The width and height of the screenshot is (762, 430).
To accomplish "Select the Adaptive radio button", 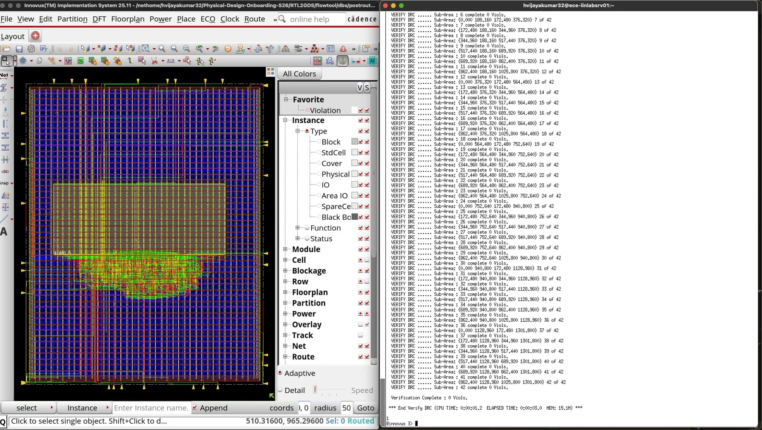I will click(280, 373).
